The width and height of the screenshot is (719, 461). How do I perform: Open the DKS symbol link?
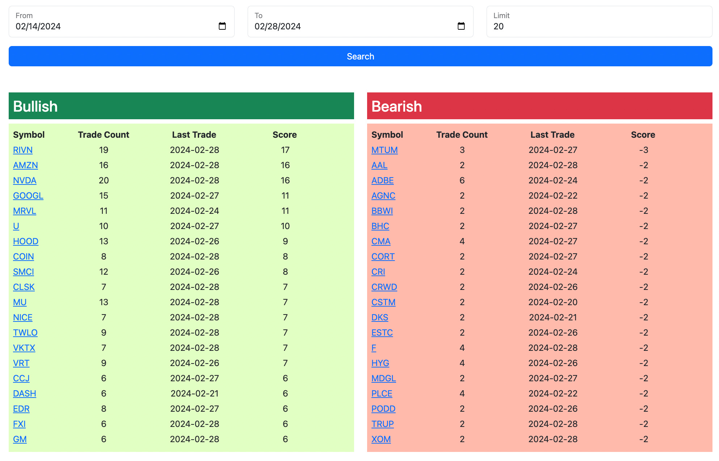pyautogui.click(x=380, y=317)
